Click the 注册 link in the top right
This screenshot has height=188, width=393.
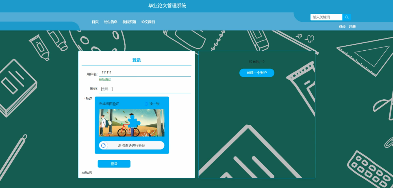point(352,26)
